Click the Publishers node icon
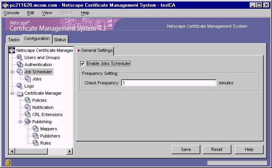The image size is (272, 168). pos(36,136)
